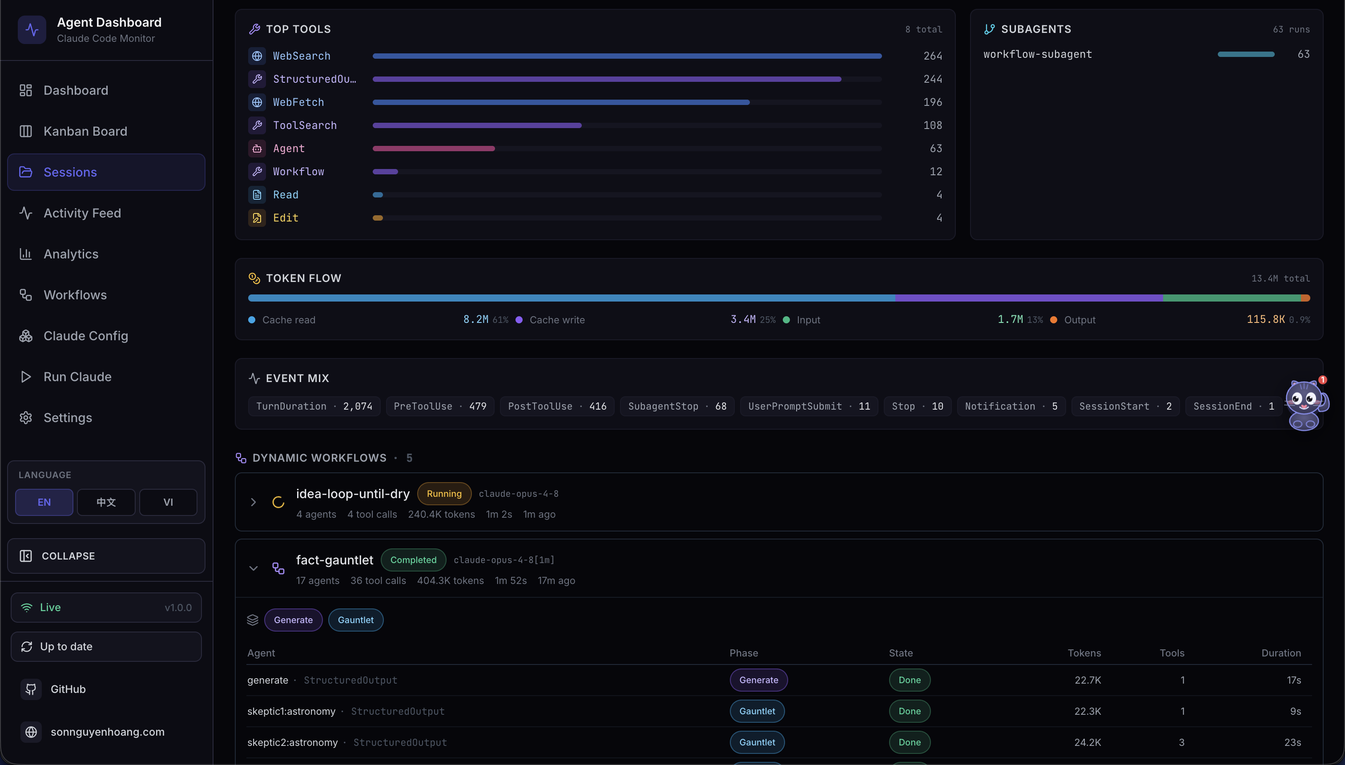This screenshot has height=765, width=1345.
Task: Select the skeptic2:astronomy agent row
Action: coord(780,742)
